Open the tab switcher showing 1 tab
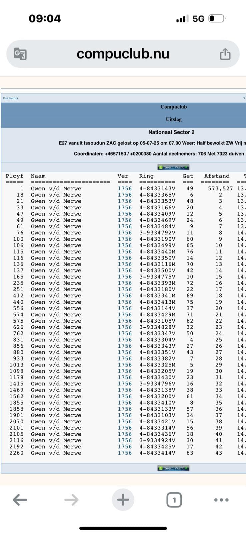 [x=174, y=500]
